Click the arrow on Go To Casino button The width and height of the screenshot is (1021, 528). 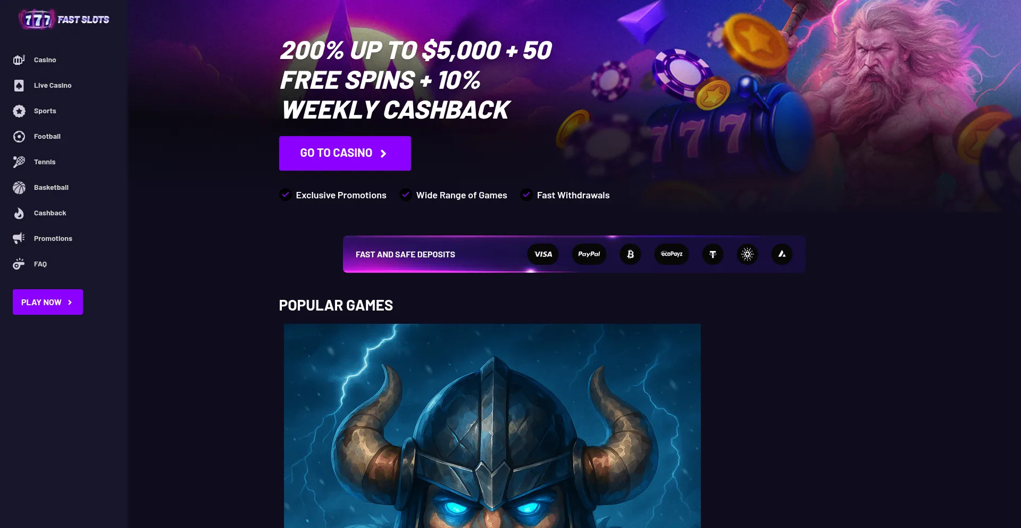coord(383,154)
